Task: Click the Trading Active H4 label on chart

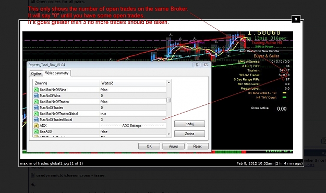Action: tap(267, 43)
